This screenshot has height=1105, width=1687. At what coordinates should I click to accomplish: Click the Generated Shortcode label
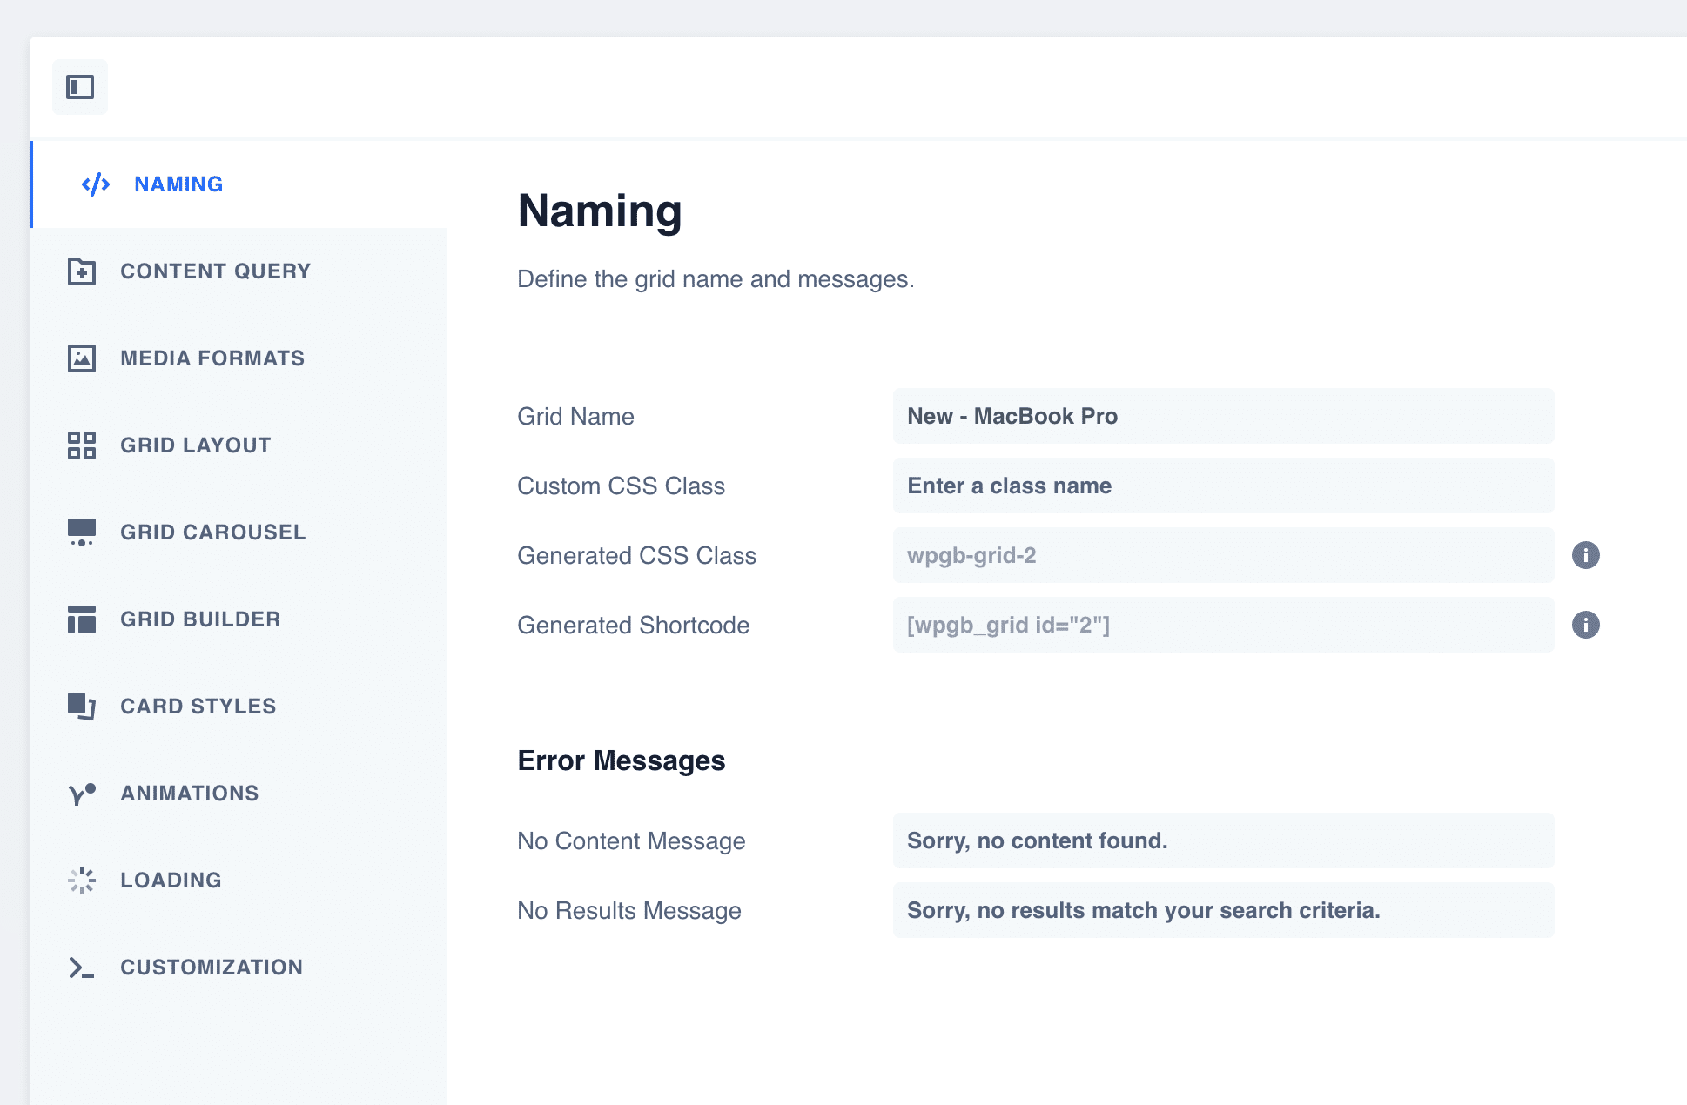tap(633, 625)
